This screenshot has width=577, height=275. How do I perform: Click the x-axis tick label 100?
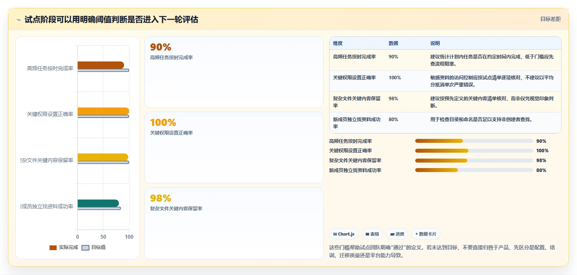[129, 237]
